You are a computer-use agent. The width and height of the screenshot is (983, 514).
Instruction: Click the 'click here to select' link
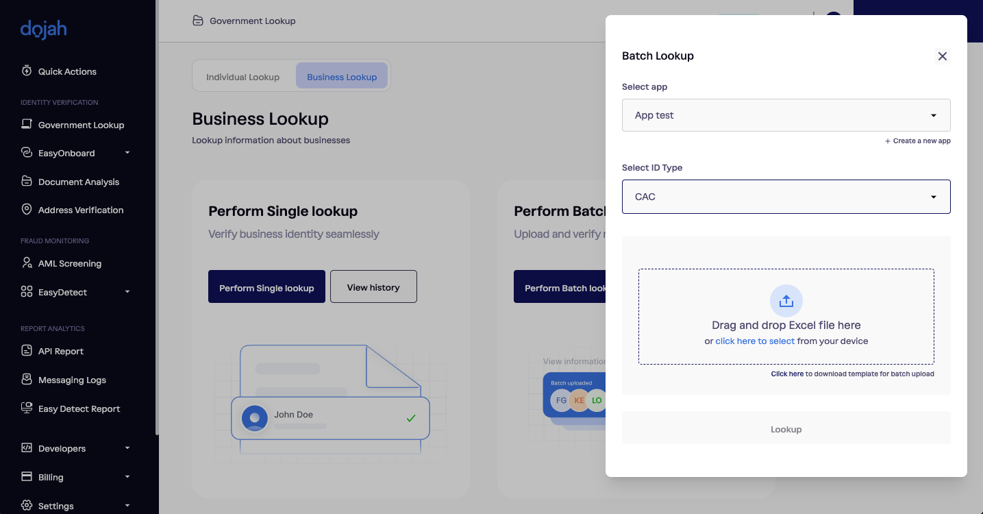click(755, 341)
